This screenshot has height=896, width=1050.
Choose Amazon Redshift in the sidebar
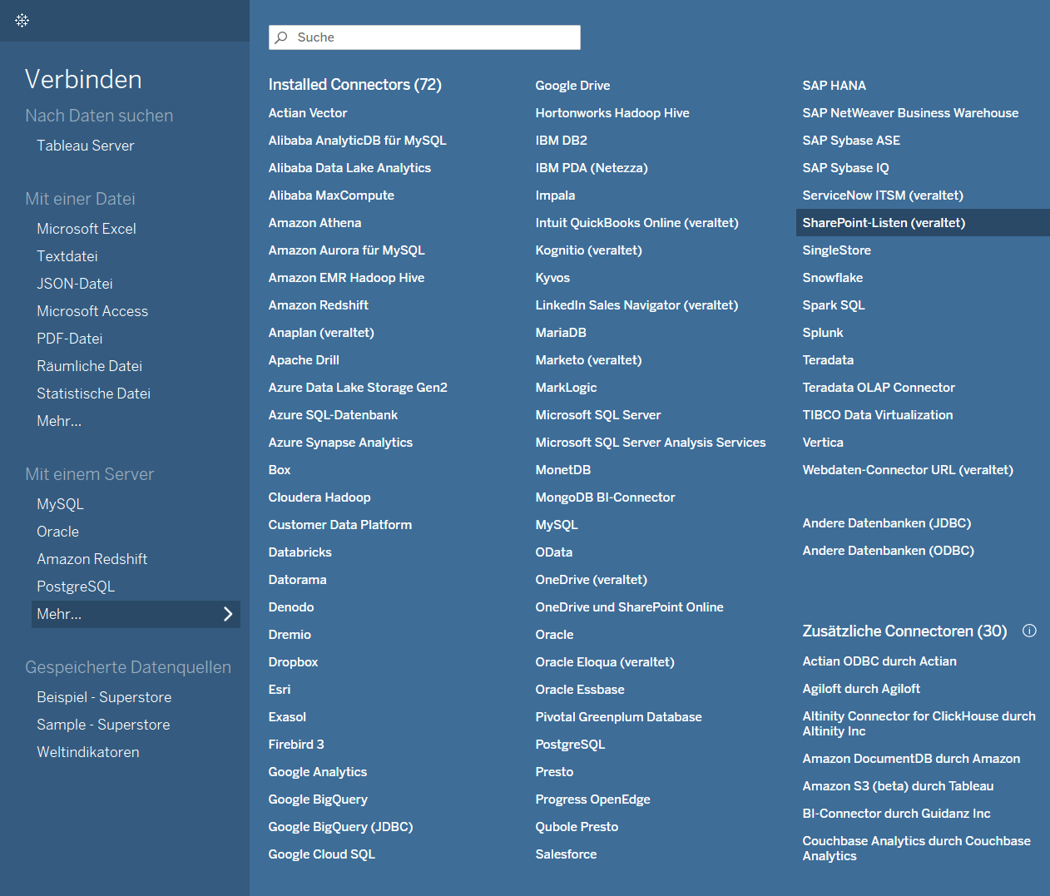(92, 559)
